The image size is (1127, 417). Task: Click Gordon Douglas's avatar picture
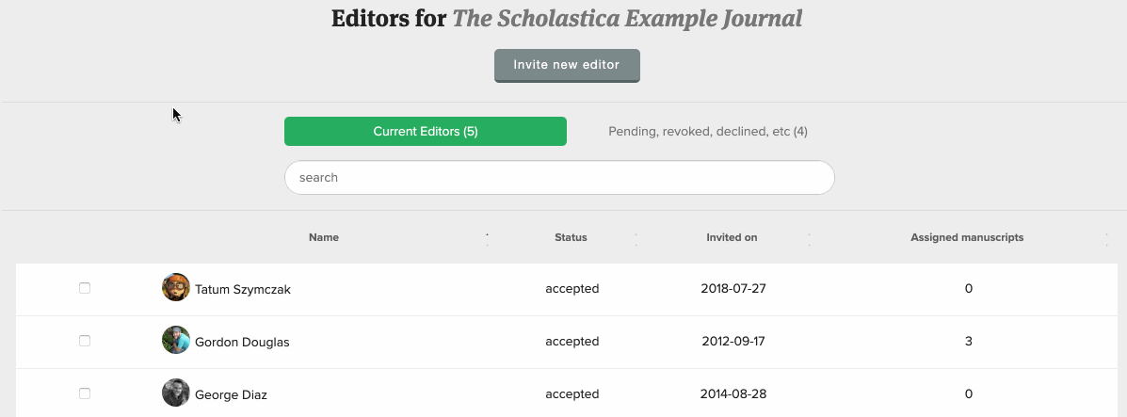(x=176, y=340)
